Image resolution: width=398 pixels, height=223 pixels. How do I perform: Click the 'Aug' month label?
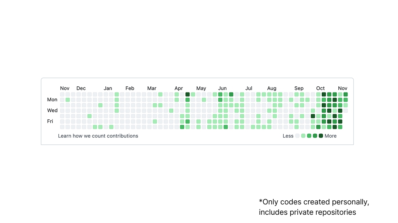[x=272, y=88]
